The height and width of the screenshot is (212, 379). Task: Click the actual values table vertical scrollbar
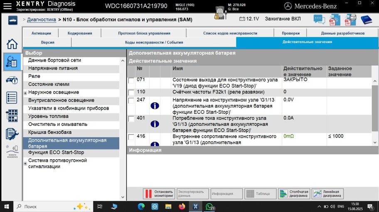375,108
